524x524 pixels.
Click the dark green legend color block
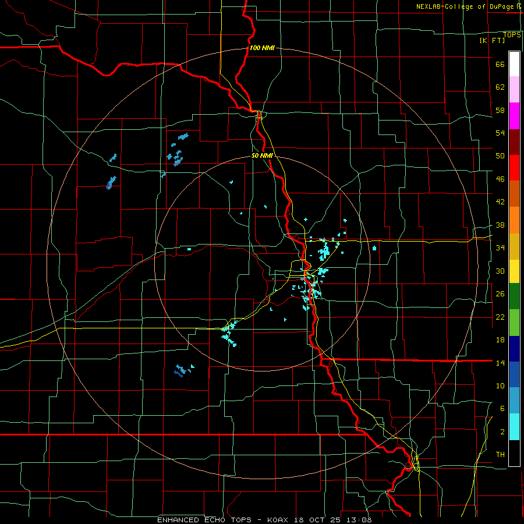(514, 296)
